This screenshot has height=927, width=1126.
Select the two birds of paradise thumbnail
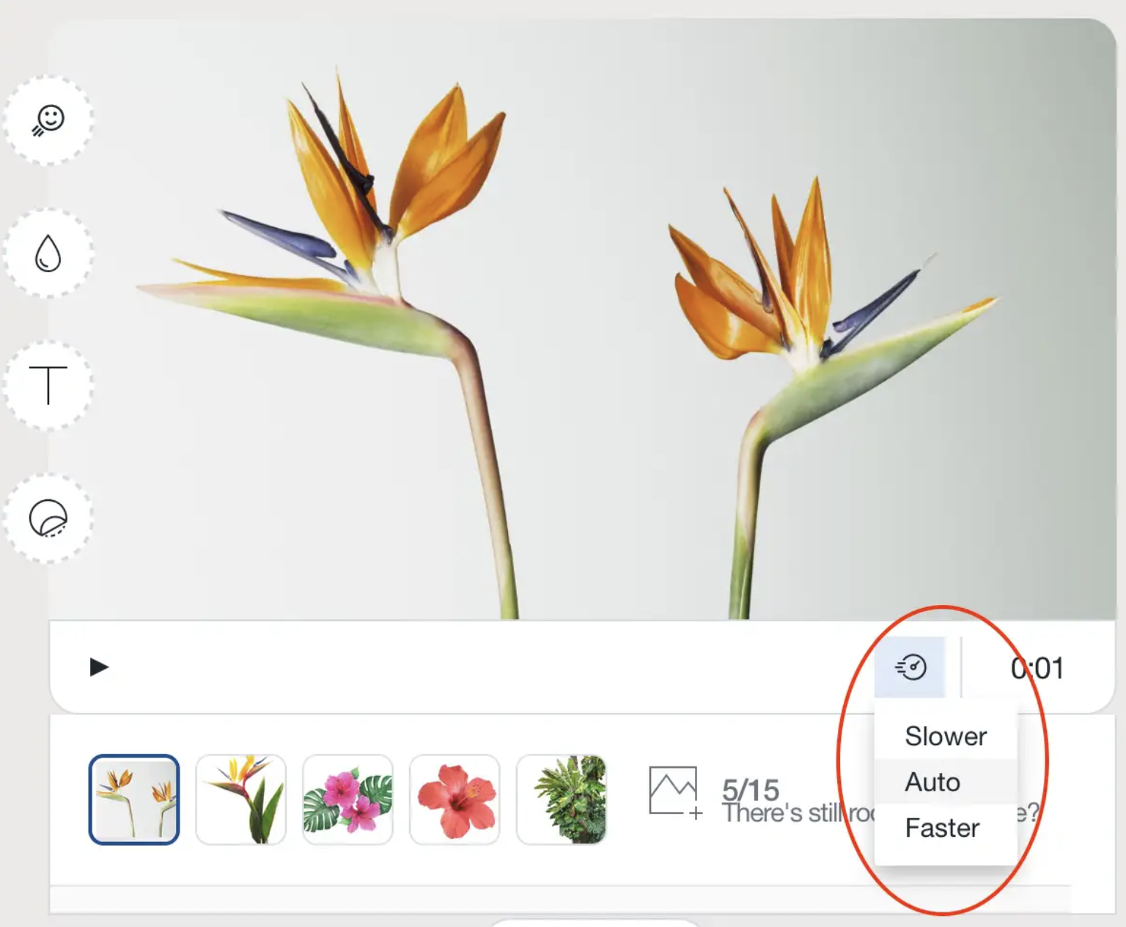tap(134, 799)
